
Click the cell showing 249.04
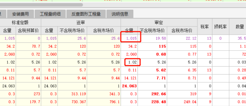tap(182, 102)
